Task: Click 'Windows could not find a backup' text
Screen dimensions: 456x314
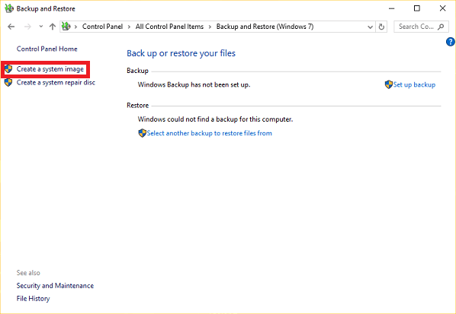Action: [215, 119]
